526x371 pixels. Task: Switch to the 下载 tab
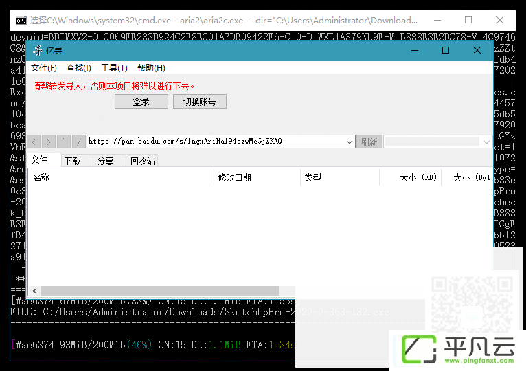coord(77,161)
